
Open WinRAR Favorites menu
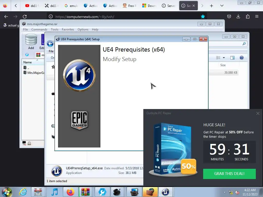(68, 29)
